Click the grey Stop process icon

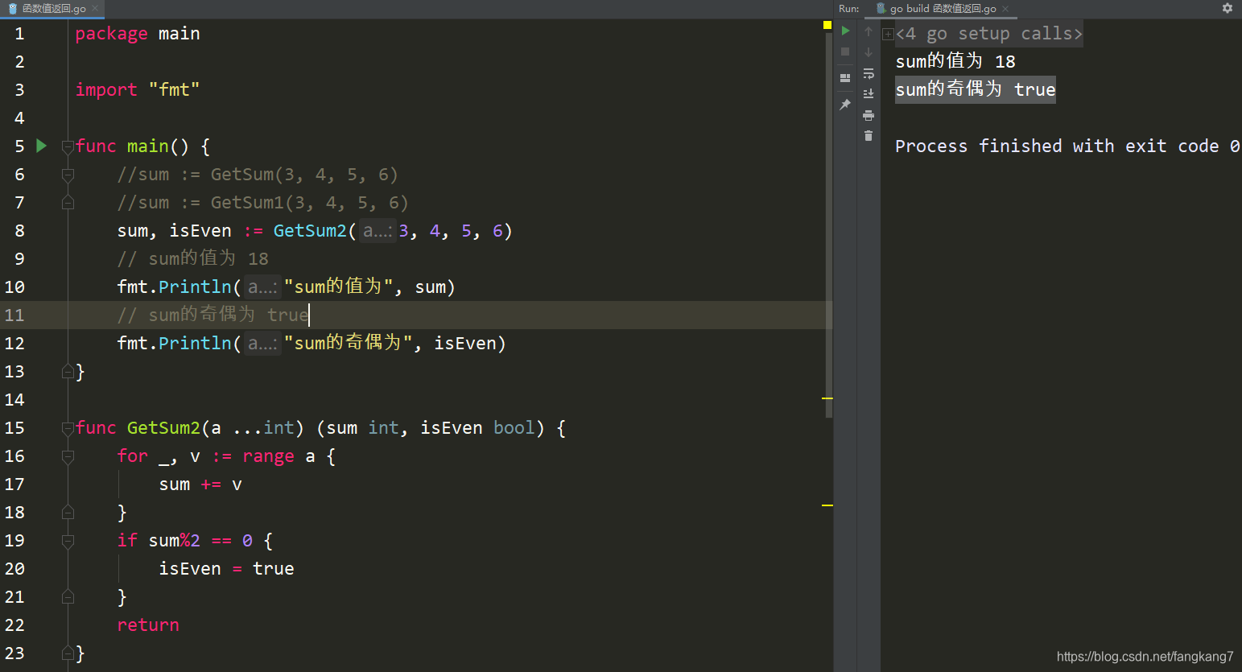[845, 52]
